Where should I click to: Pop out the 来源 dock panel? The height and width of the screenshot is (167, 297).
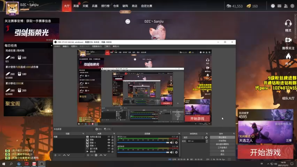pyautogui.click(x=114, y=134)
